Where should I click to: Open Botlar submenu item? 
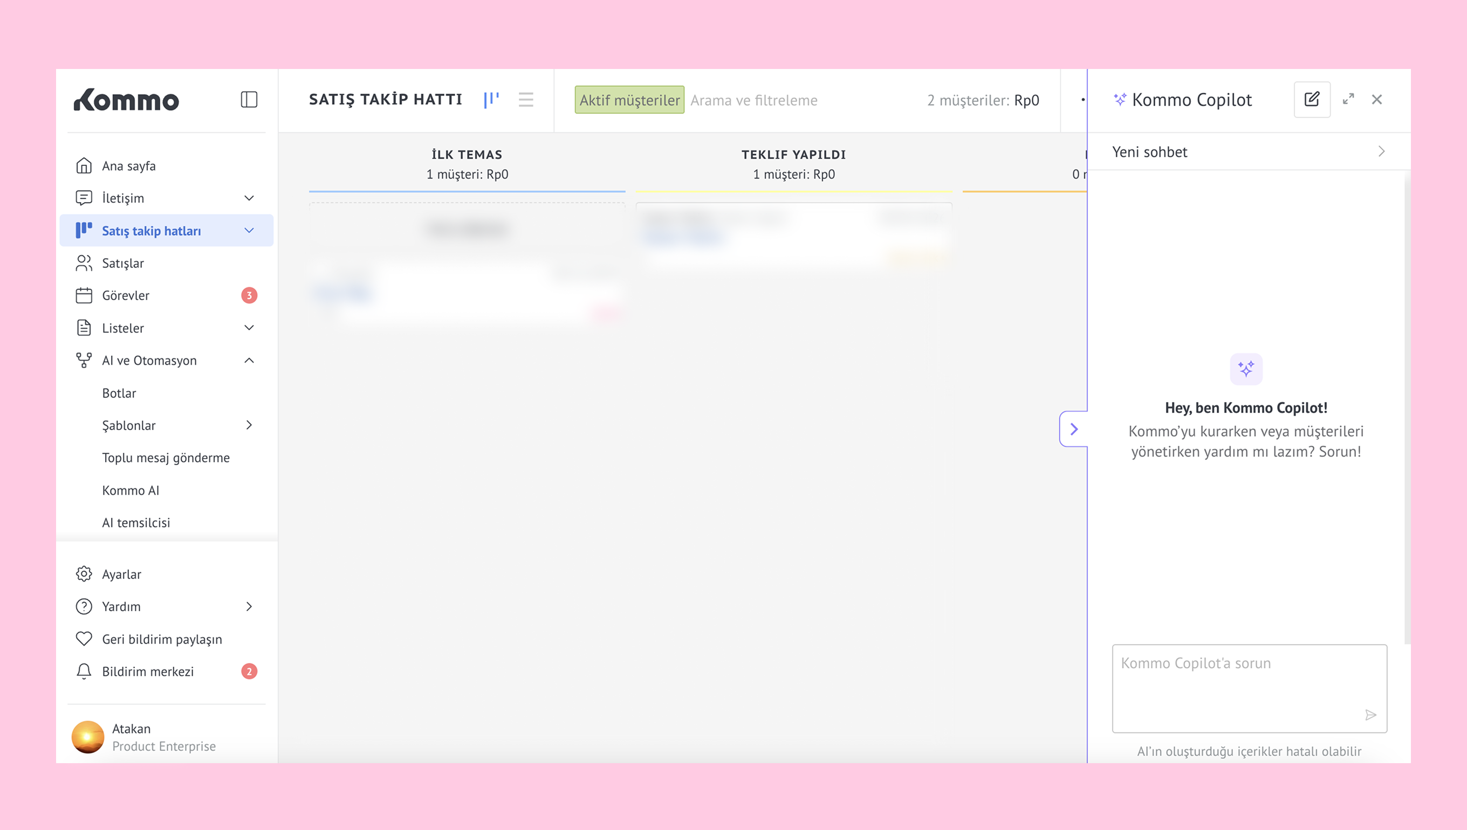[119, 393]
